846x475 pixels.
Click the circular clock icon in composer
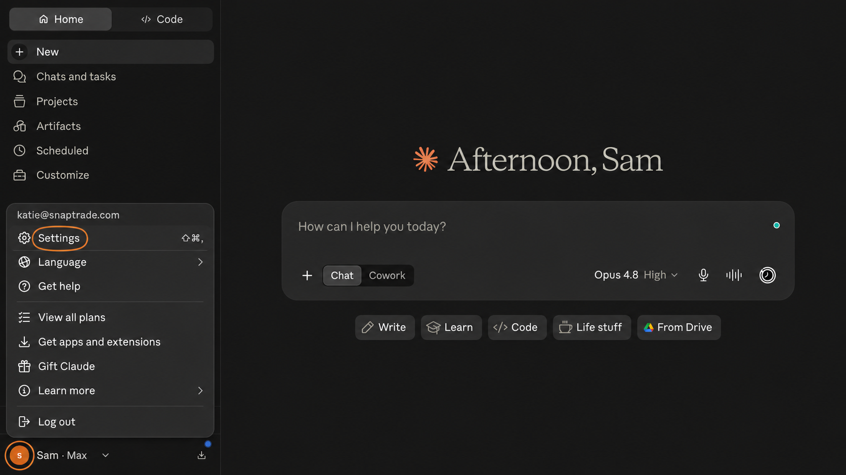tap(768, 275)
